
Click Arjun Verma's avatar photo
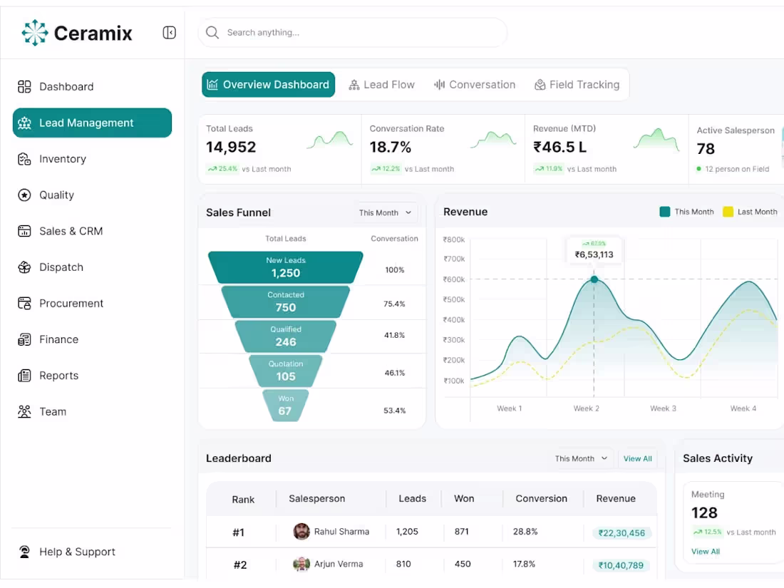click(301, 564)
